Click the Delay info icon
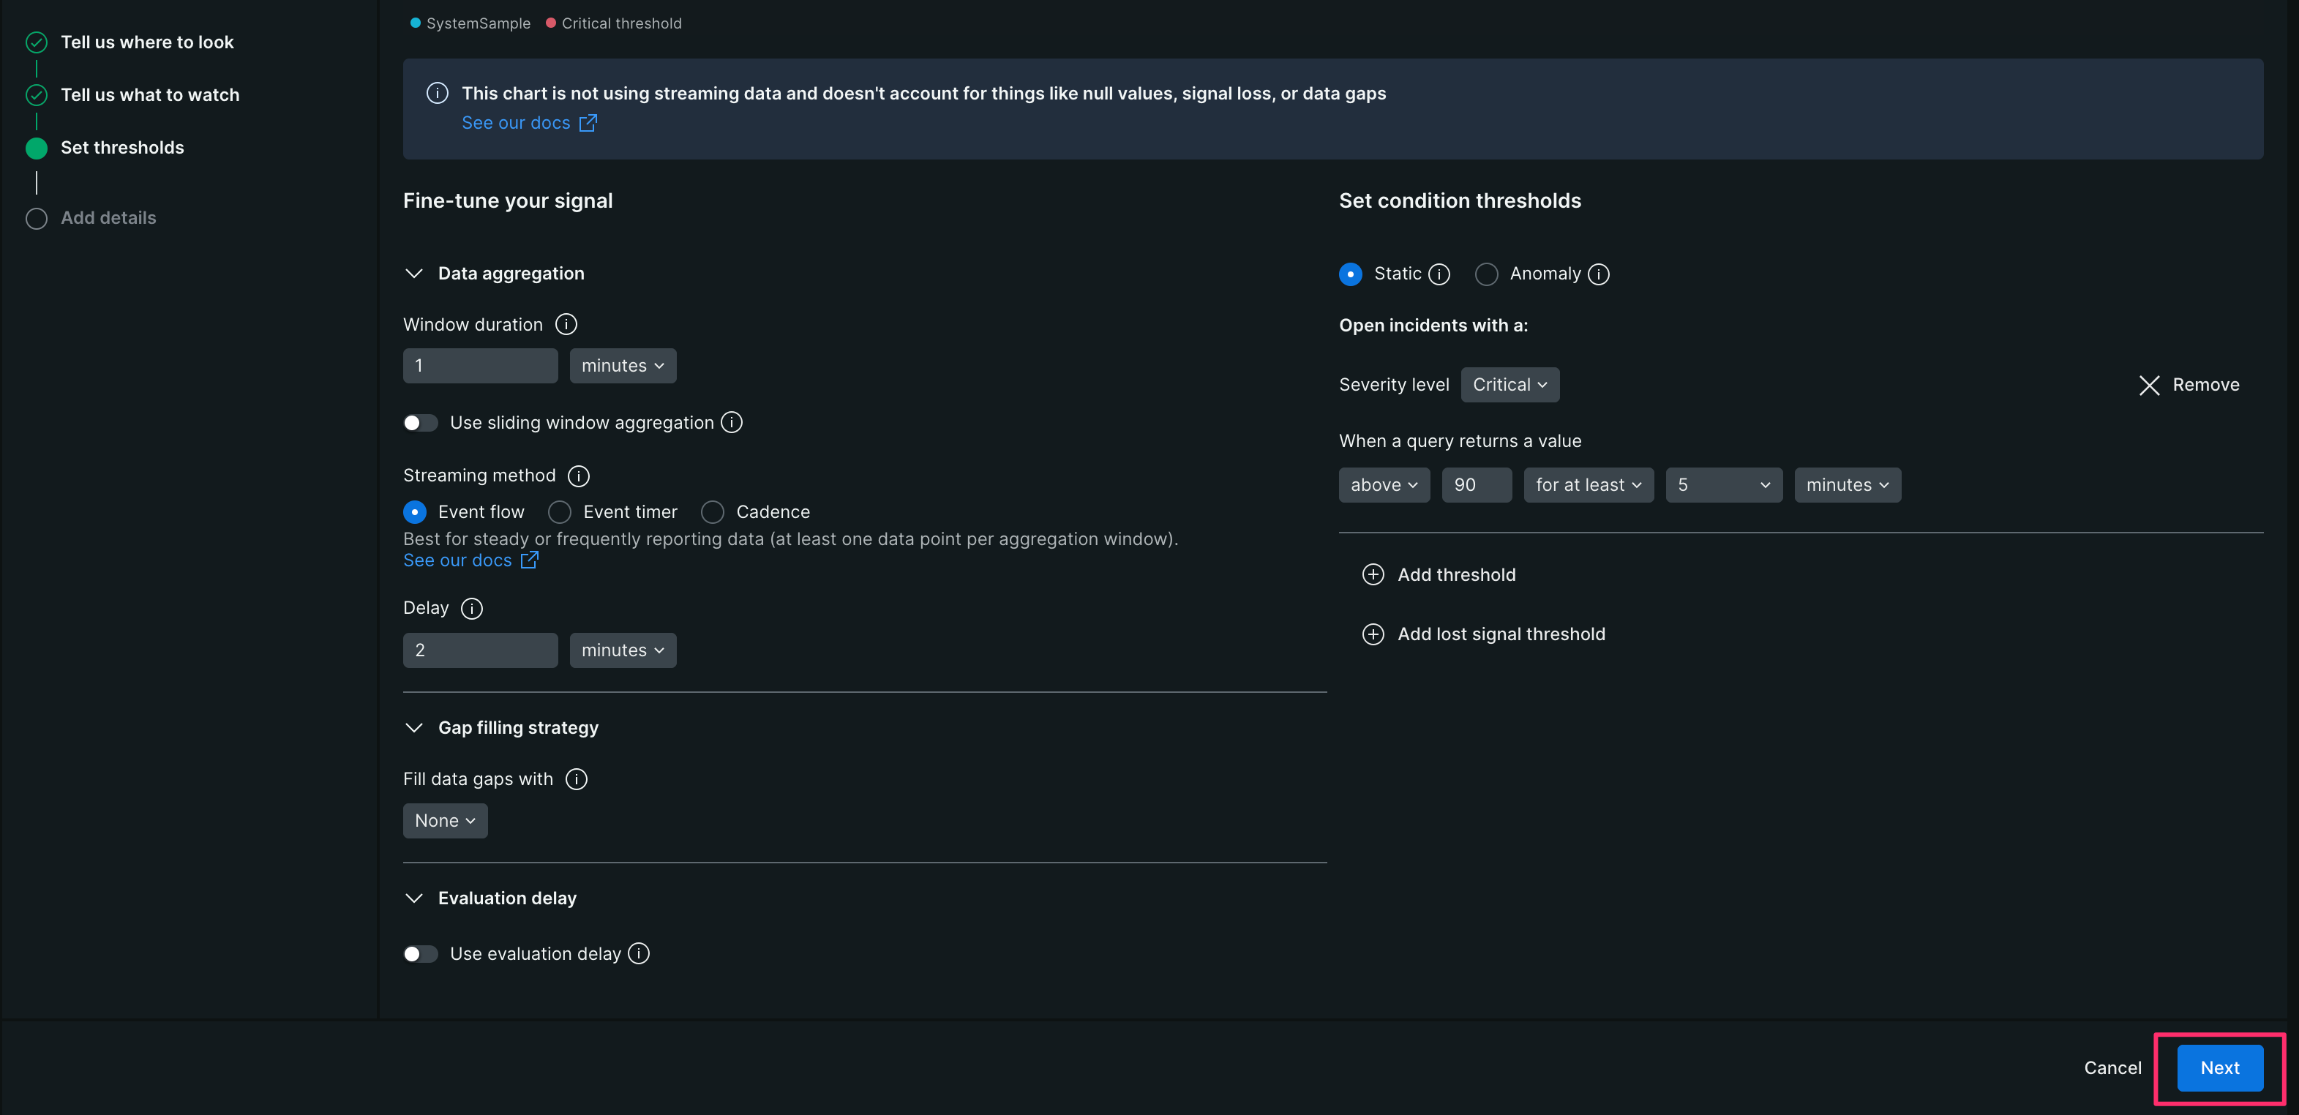 470,608
